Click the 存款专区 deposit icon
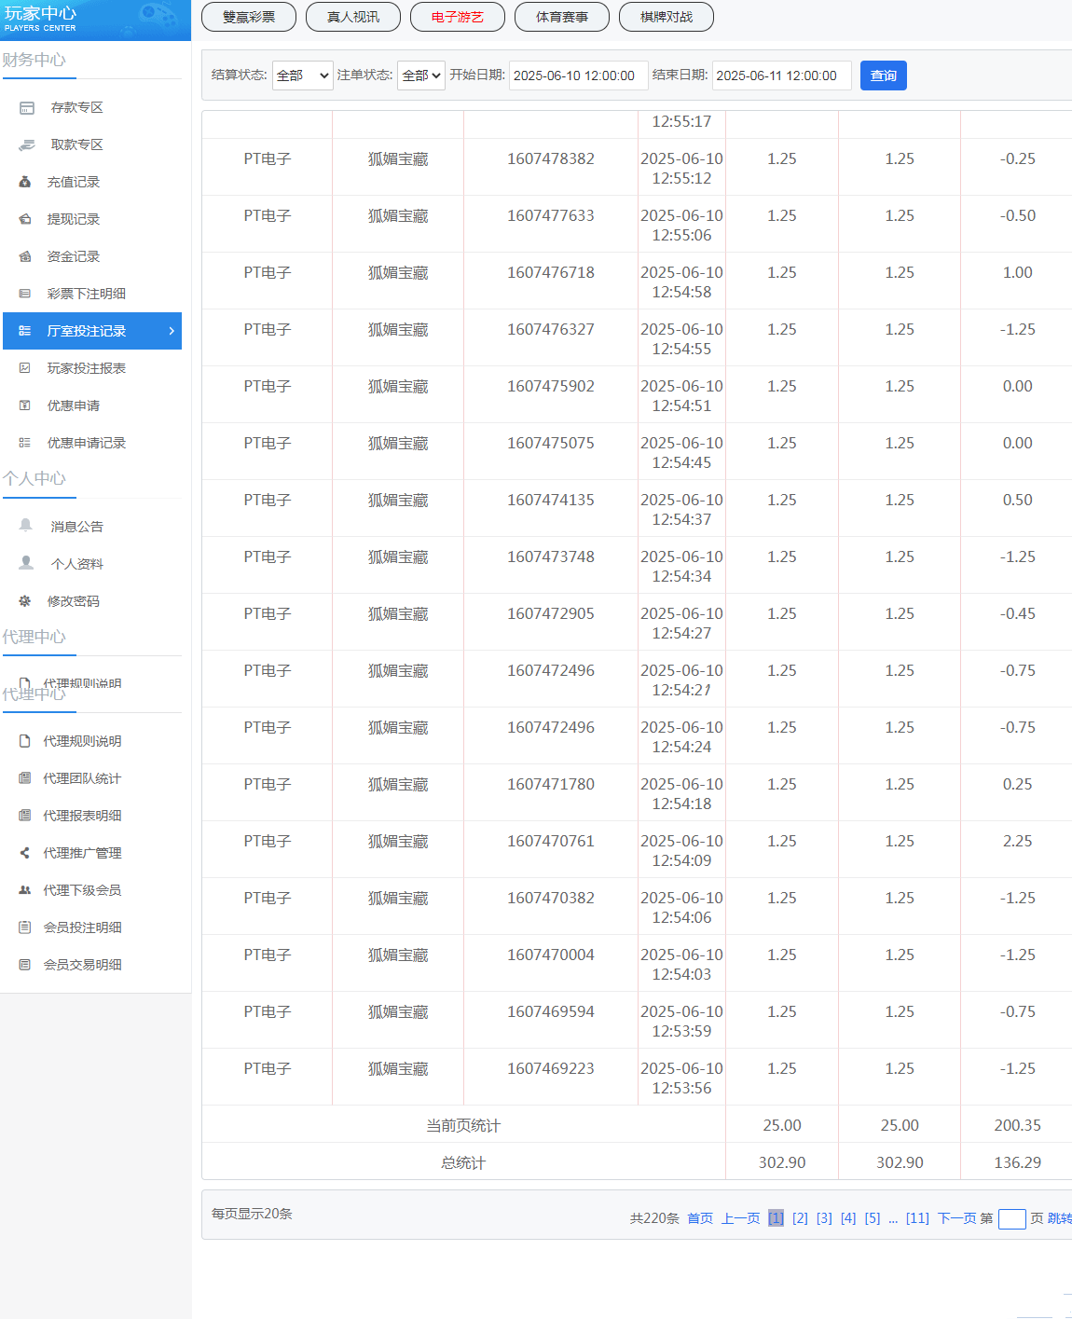Image resolution: width=1072 pixels, height=1319 pixels. (x=27, y=108)
